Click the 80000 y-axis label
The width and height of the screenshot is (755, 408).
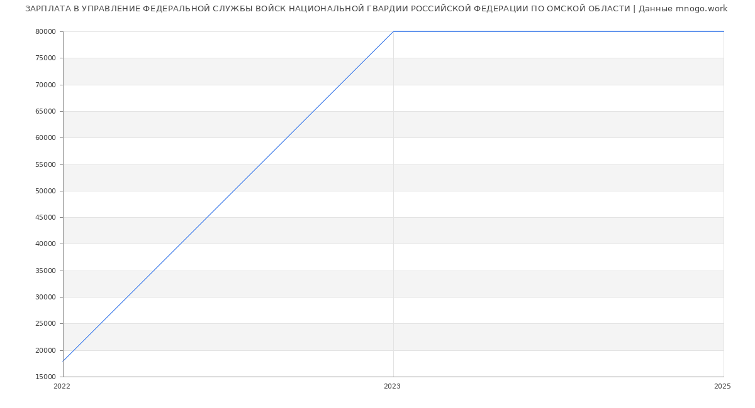[x=45, y=32]
